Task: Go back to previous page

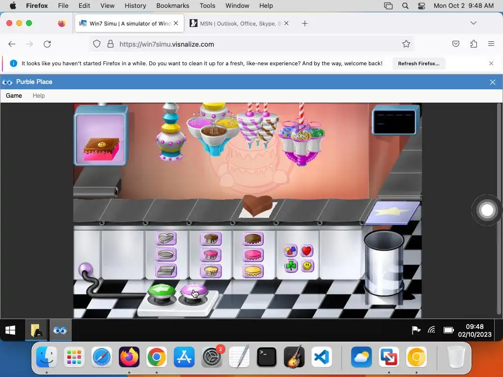Action: click(12, 44)
